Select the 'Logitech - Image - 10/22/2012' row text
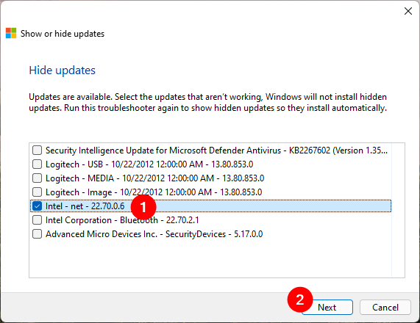Screen dimensions: 420x323 pos(154,192)
